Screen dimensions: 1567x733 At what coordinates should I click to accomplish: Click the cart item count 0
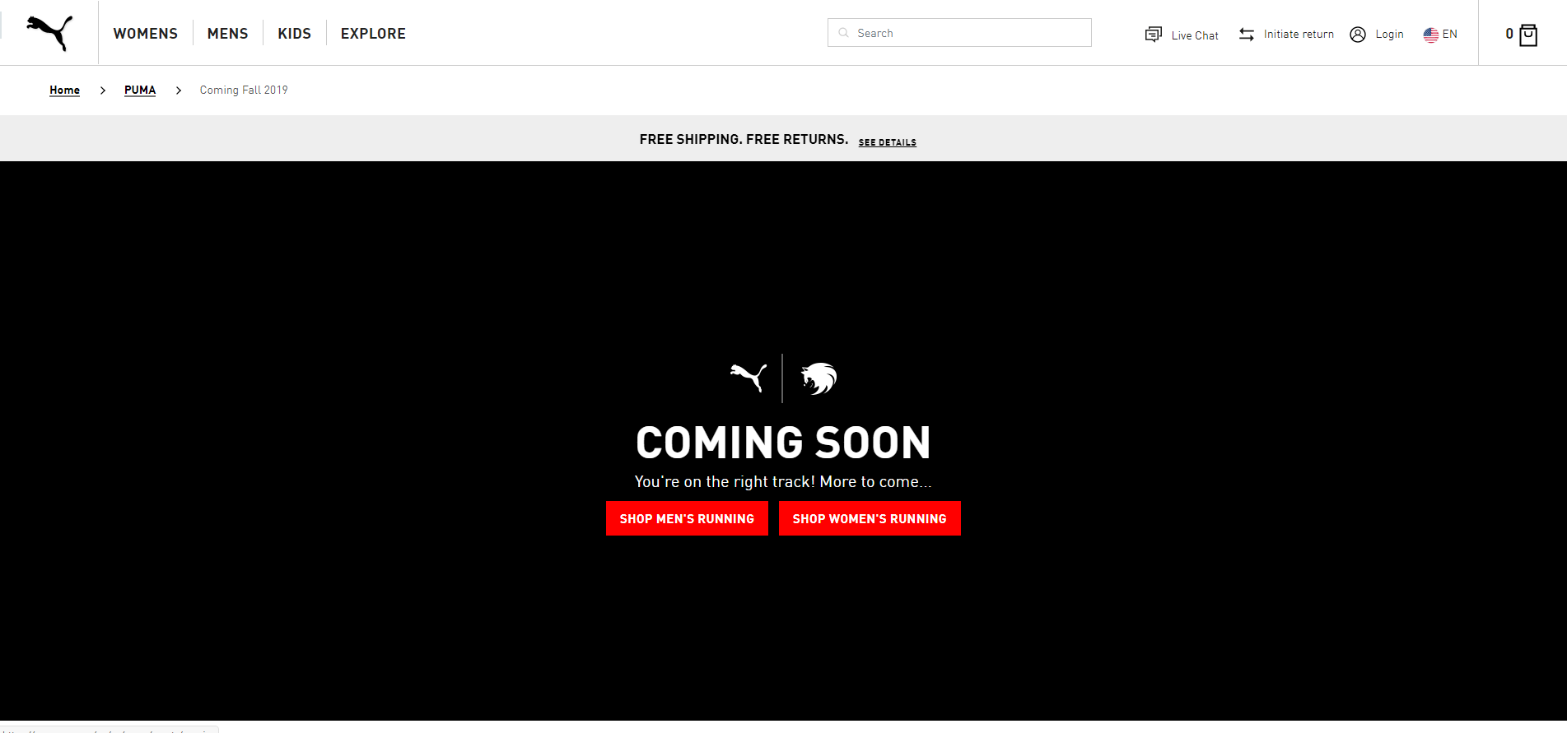click(x=1509, y=34)
